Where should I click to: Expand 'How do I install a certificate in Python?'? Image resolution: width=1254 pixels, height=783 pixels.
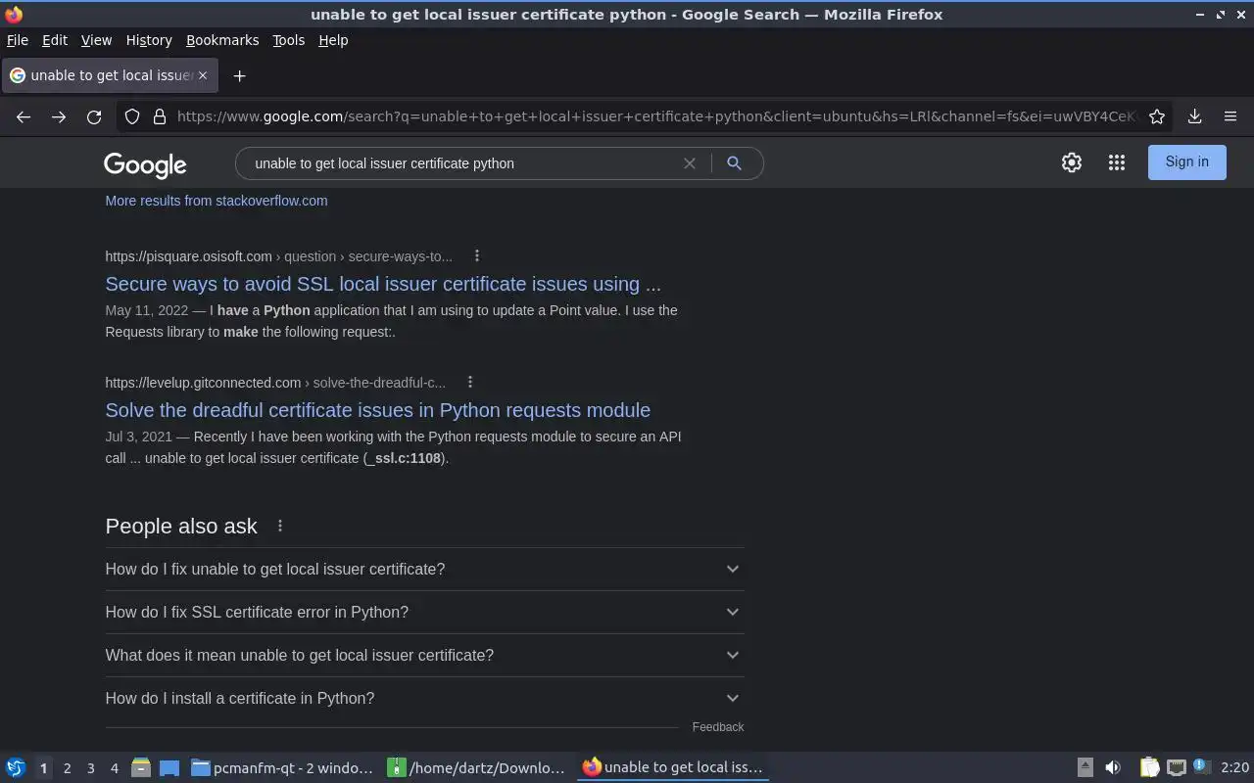pyautogui.click(x=424, y=698)
